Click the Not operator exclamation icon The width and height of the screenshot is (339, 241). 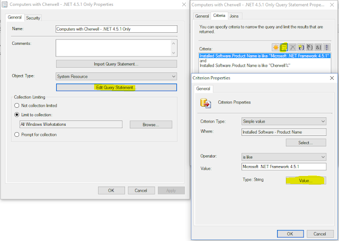(326, 47)
